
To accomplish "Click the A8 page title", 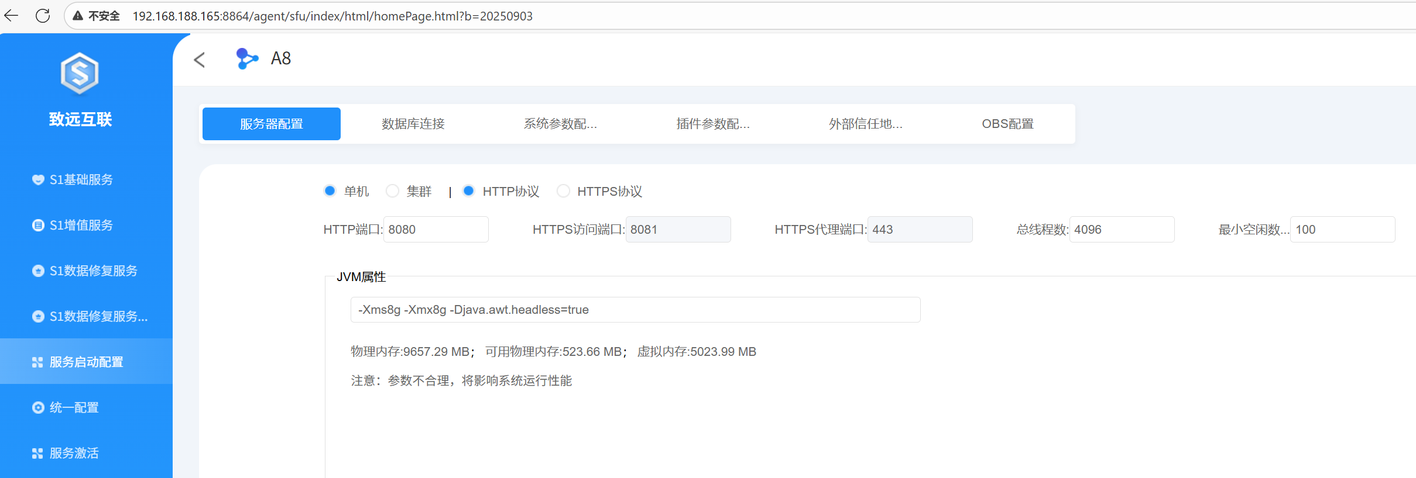I will [281, 58].
